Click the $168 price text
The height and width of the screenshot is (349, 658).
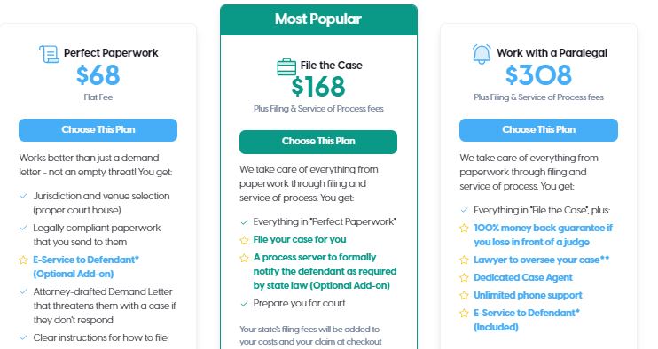point(318,87)
